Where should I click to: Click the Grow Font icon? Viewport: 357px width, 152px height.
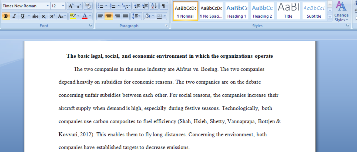71,6
